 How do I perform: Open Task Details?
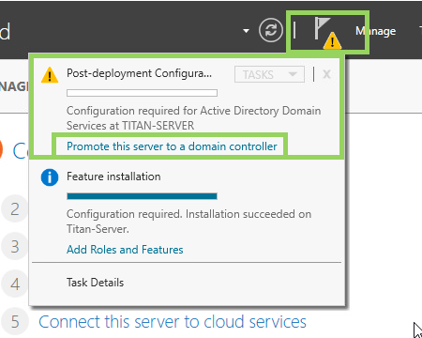pos(95,283)
